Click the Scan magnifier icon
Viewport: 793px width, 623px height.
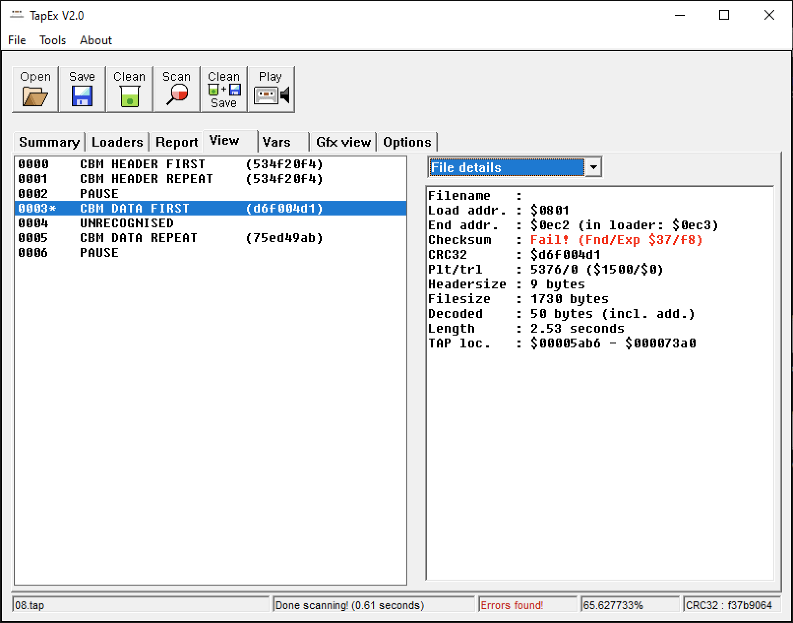177,94
